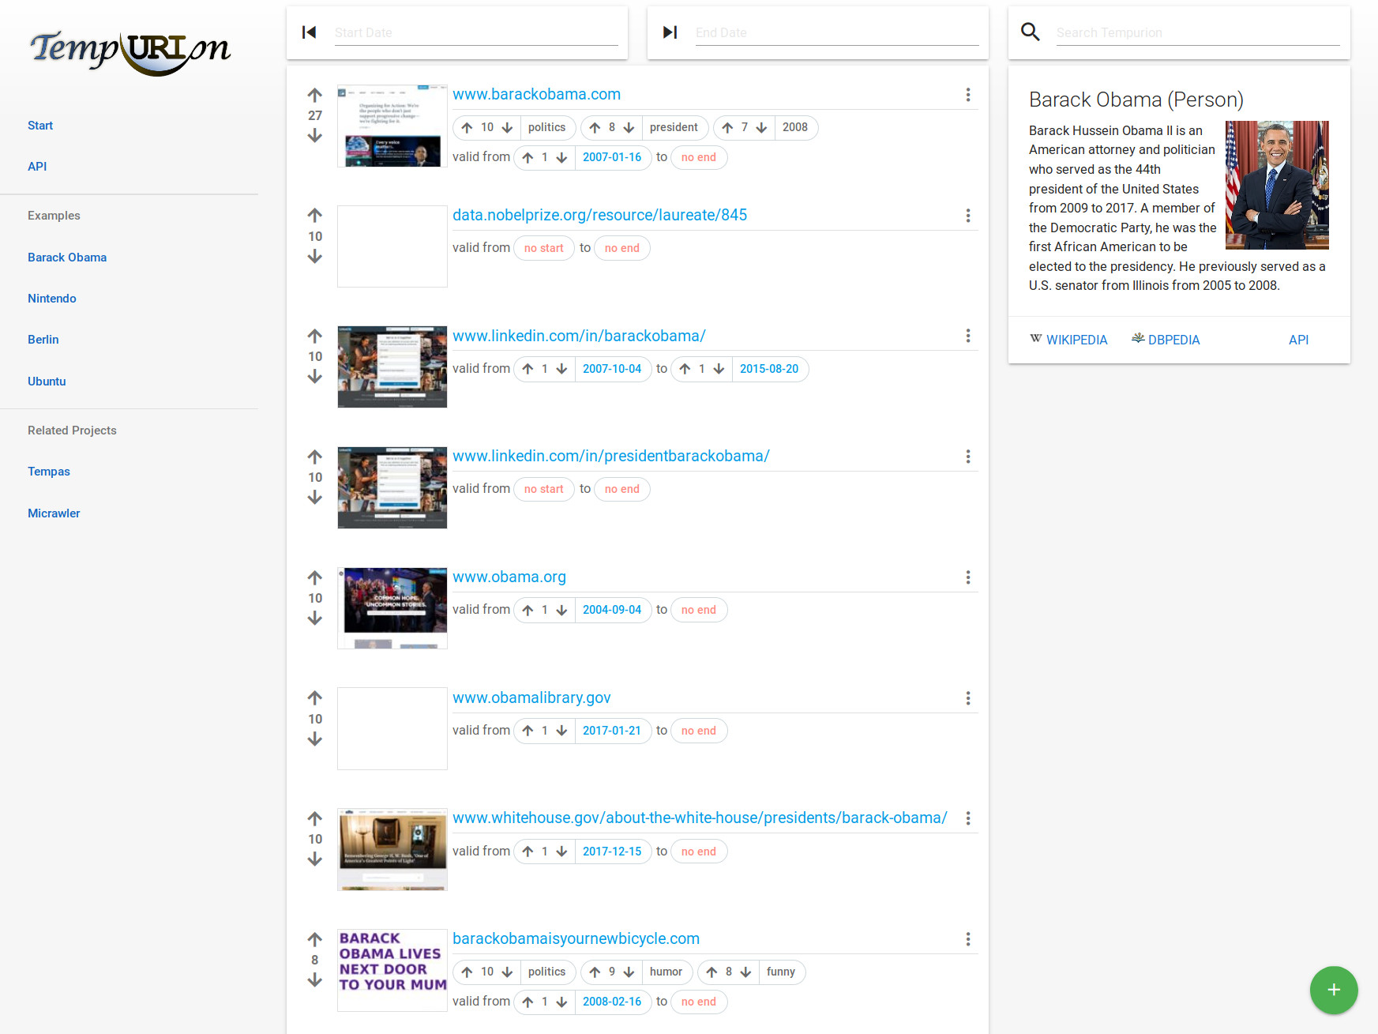The width and height of the screenshot is (1378, 1034).
Task: Downvote the data.nobelprize.org laureate entry
Action: (x=315, y=257)
